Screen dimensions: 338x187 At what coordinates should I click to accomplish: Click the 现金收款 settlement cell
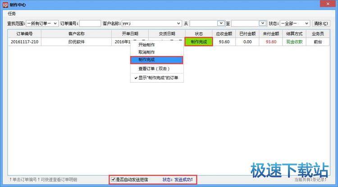(x=294, y=42)
